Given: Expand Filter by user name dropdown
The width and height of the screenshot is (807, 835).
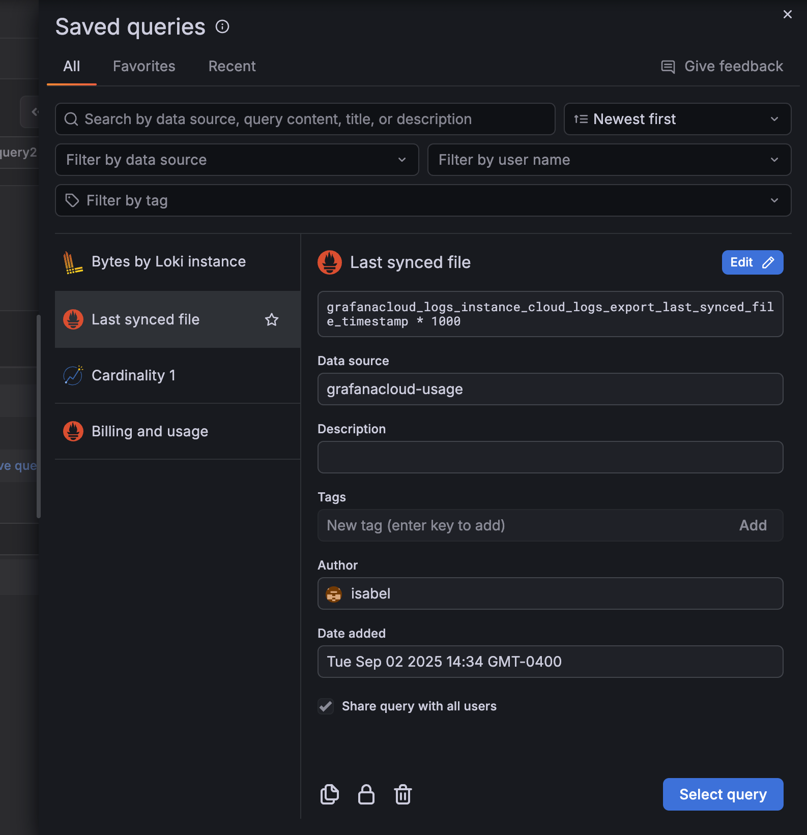Looking at the screenshot, I should [x=609, y=160].
